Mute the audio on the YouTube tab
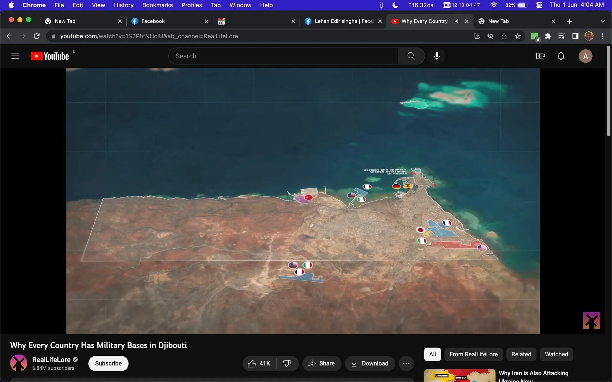Image resolution: width=612 pixels, height=382 pixels. pyautogui.click(x=457, y=21)
